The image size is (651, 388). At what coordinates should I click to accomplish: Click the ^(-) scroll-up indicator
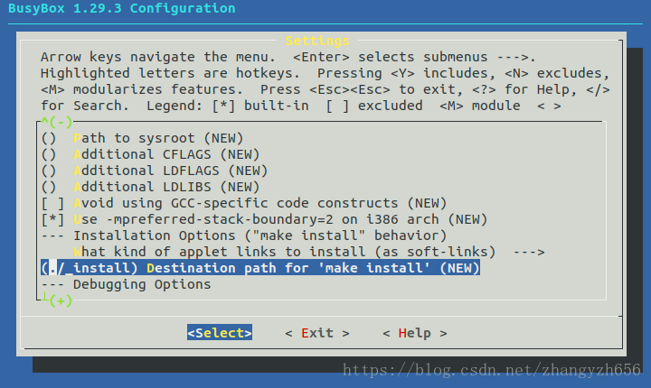pos(56,122)
